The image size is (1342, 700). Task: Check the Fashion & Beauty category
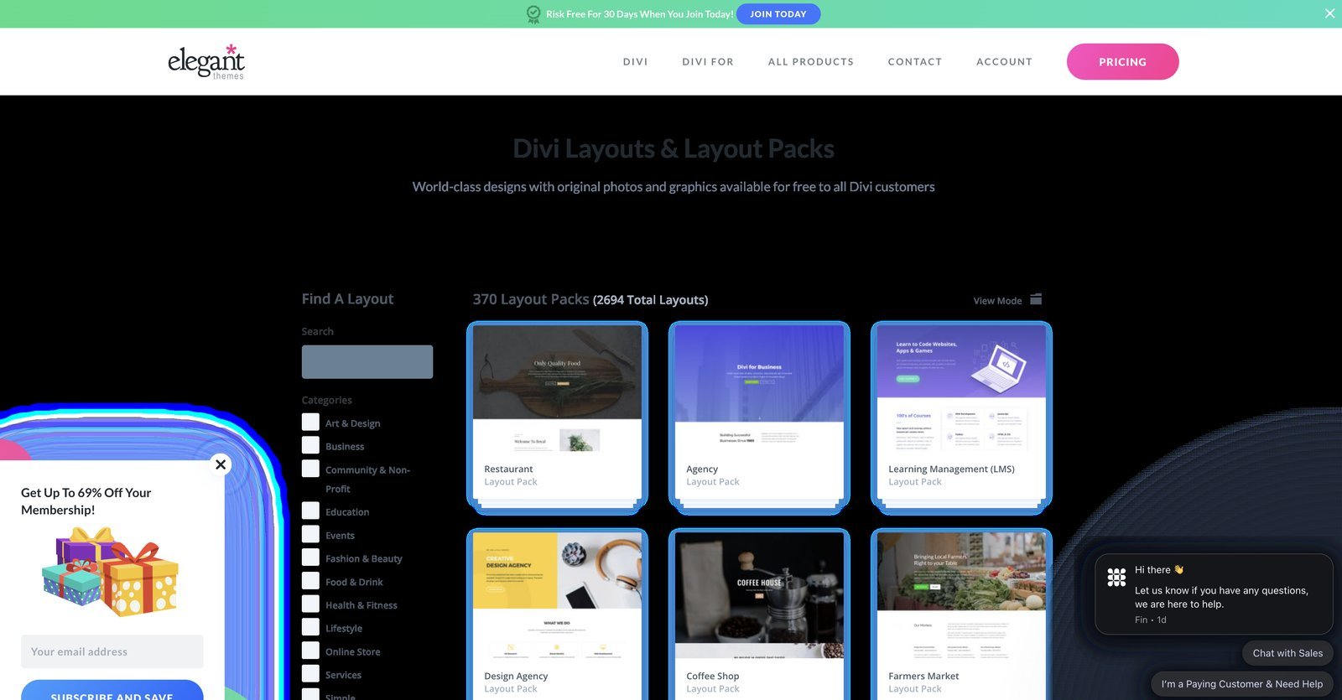310,557
